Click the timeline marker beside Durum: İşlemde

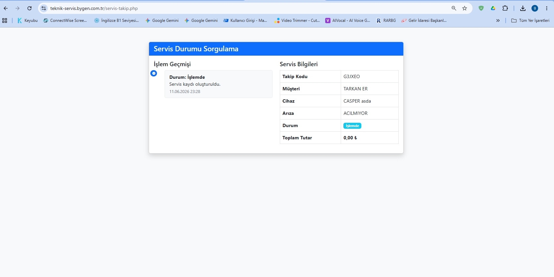[154, 73]
